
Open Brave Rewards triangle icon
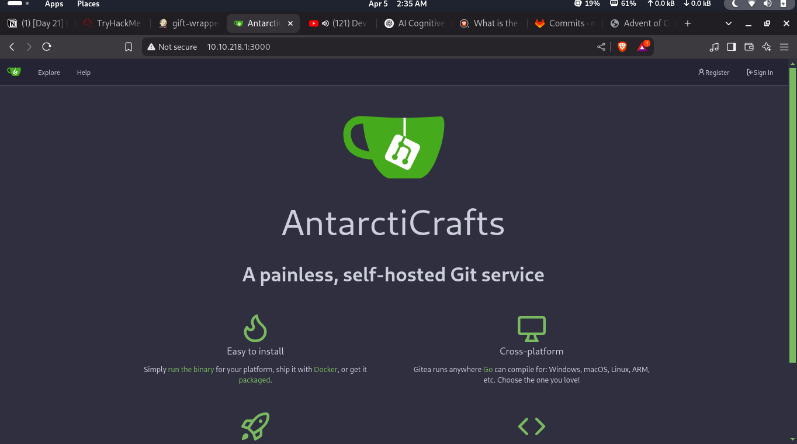click(642, 47)
